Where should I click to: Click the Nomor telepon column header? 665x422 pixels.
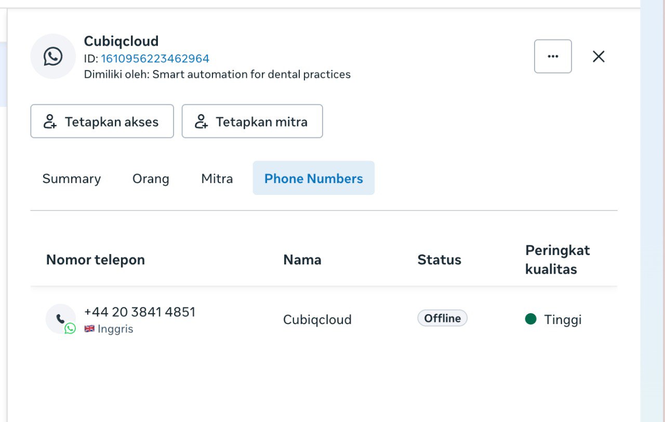(x=96, y=260)
